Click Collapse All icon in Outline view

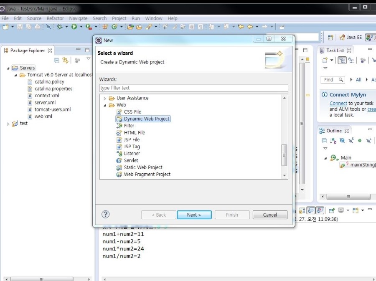pyautogui.click(x=324, y=141)
